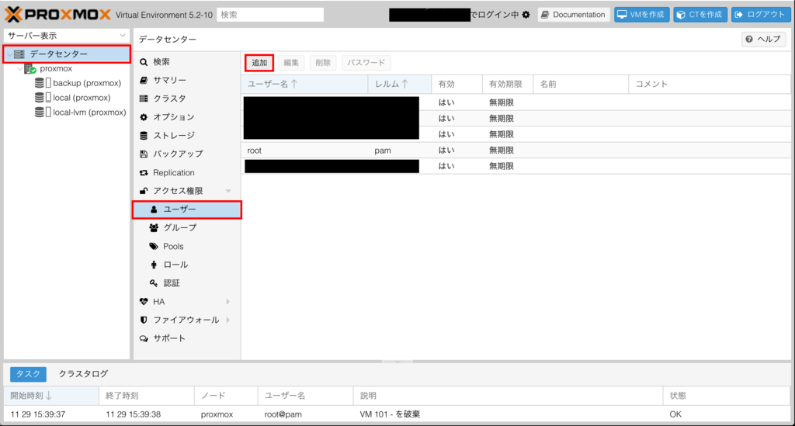Focus the top 検索 search field
Viewport: 795px width, 426px height.
[270, 15]
